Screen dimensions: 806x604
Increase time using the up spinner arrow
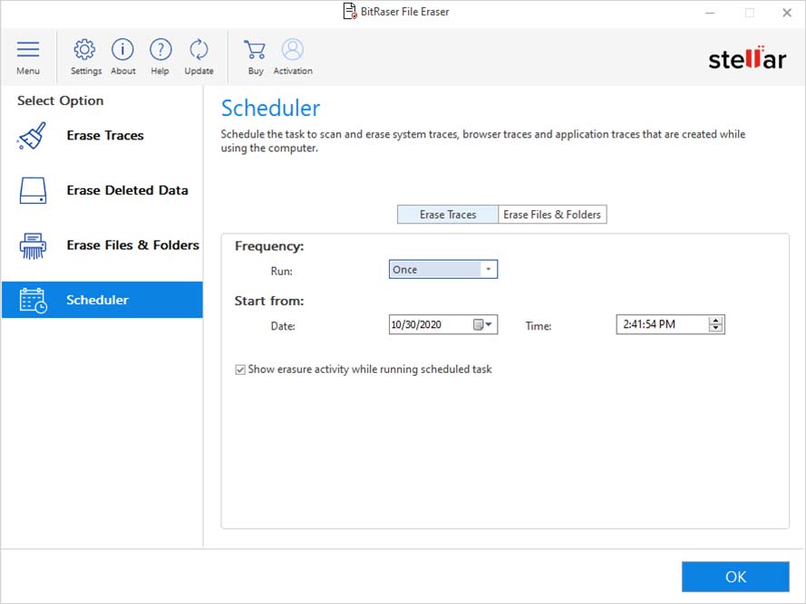pos(716,320)
